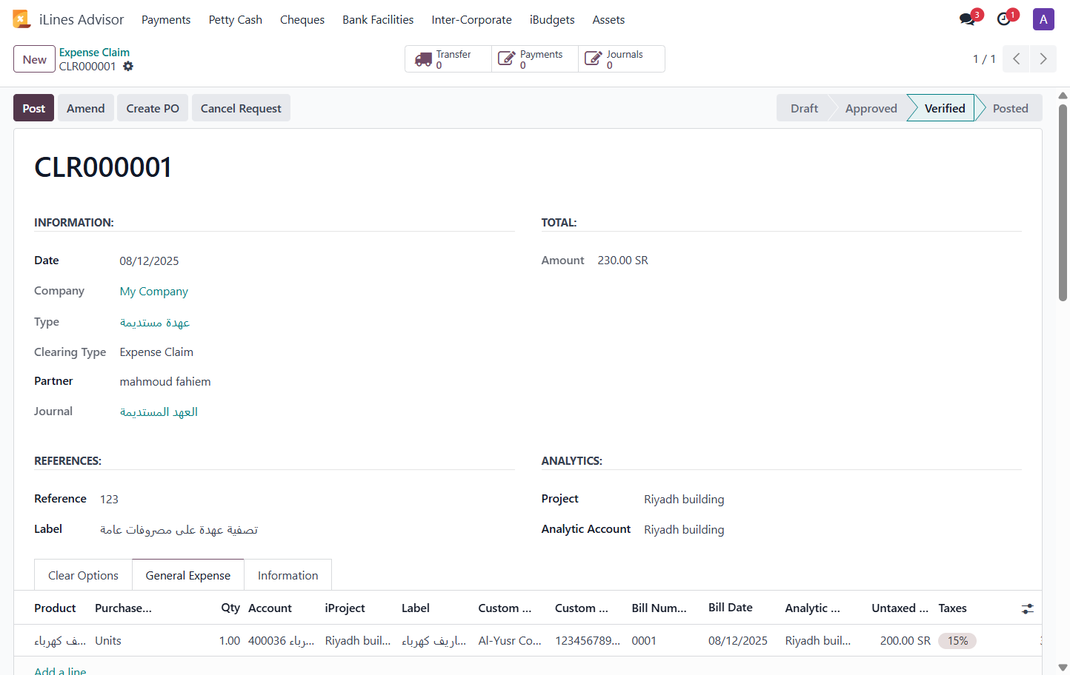Open the Expense Claim breadcrumb link
Screen dimensions: 1070x675
94,53
